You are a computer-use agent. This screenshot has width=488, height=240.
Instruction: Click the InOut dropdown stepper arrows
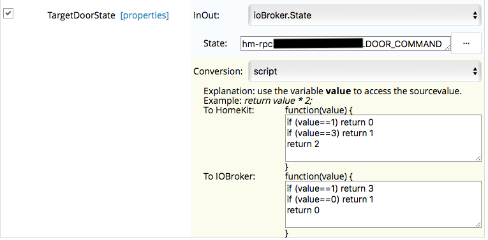click(475, 15)
